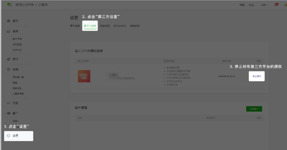Open the 文档 link in top bar
The width and height of the screenshot is (287, 150).
[242, 5]
